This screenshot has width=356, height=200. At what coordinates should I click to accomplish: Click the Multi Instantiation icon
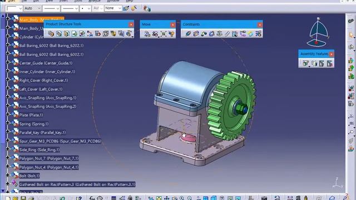129,33
